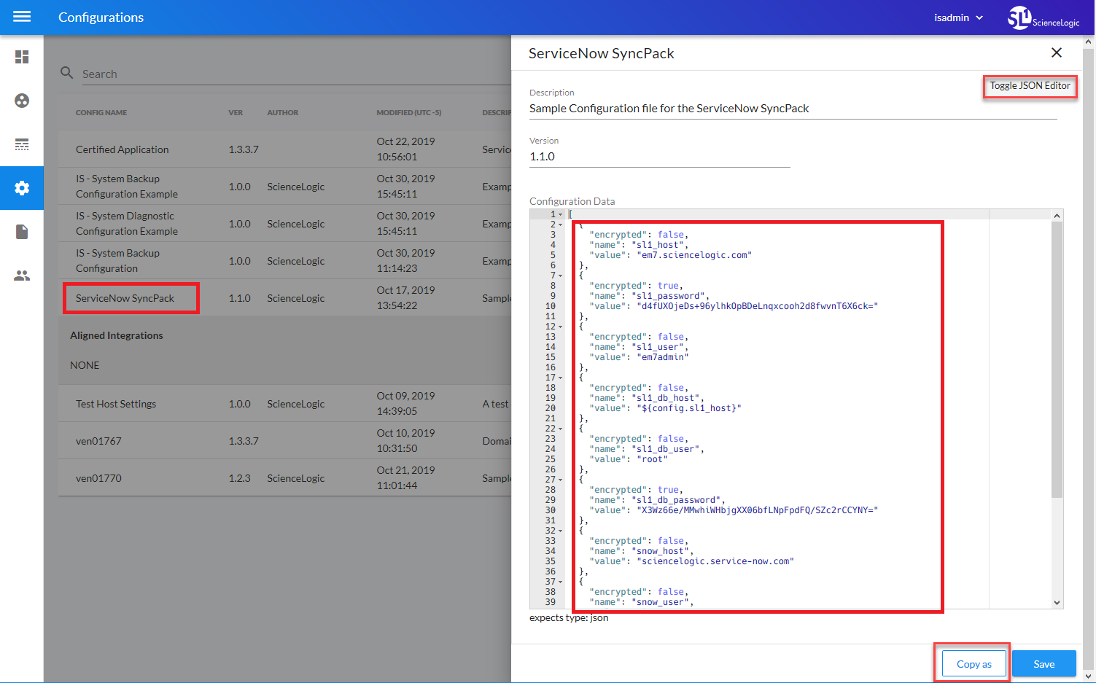Viewport: 1096px width, 683px height.
Task: Save the configuration
Action: 1043,664
